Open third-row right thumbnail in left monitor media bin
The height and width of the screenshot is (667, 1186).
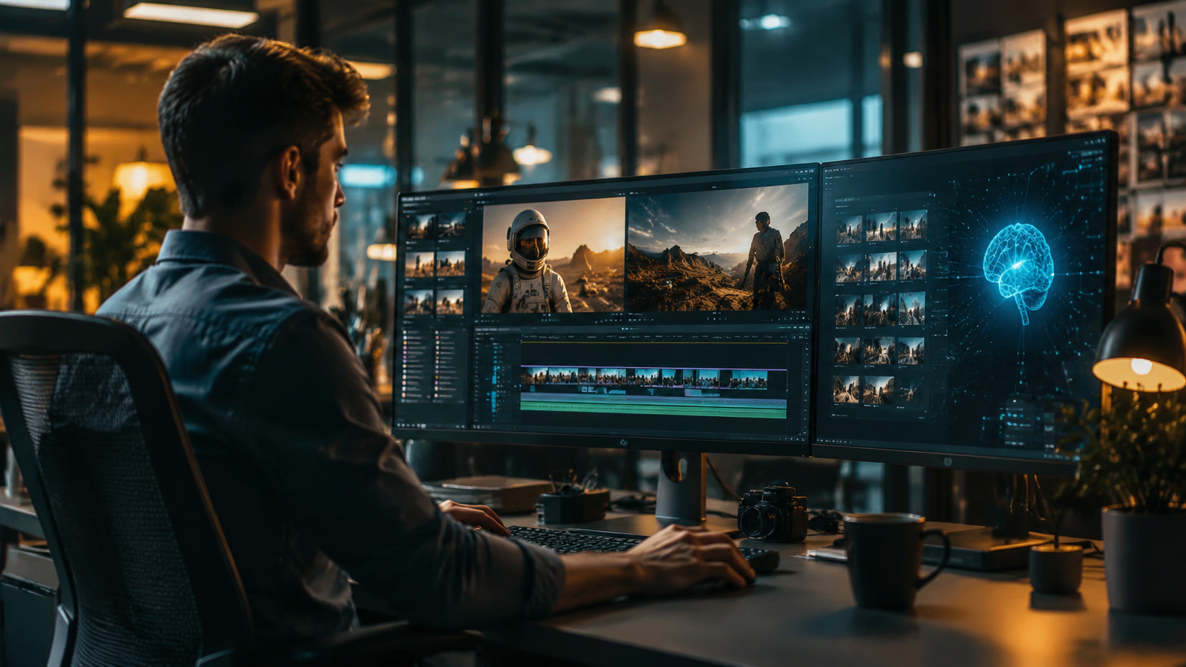(450, 301)
